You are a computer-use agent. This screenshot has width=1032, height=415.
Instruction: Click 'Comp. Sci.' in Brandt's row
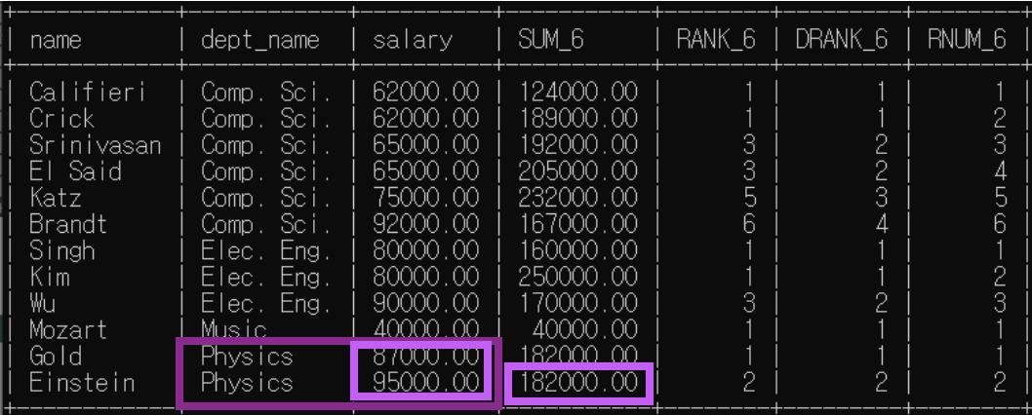(x=266, y=224)
